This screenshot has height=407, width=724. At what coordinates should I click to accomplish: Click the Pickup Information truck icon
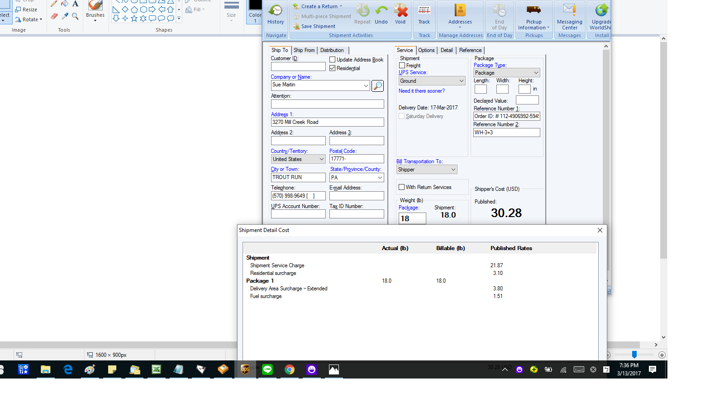(533, 16)
